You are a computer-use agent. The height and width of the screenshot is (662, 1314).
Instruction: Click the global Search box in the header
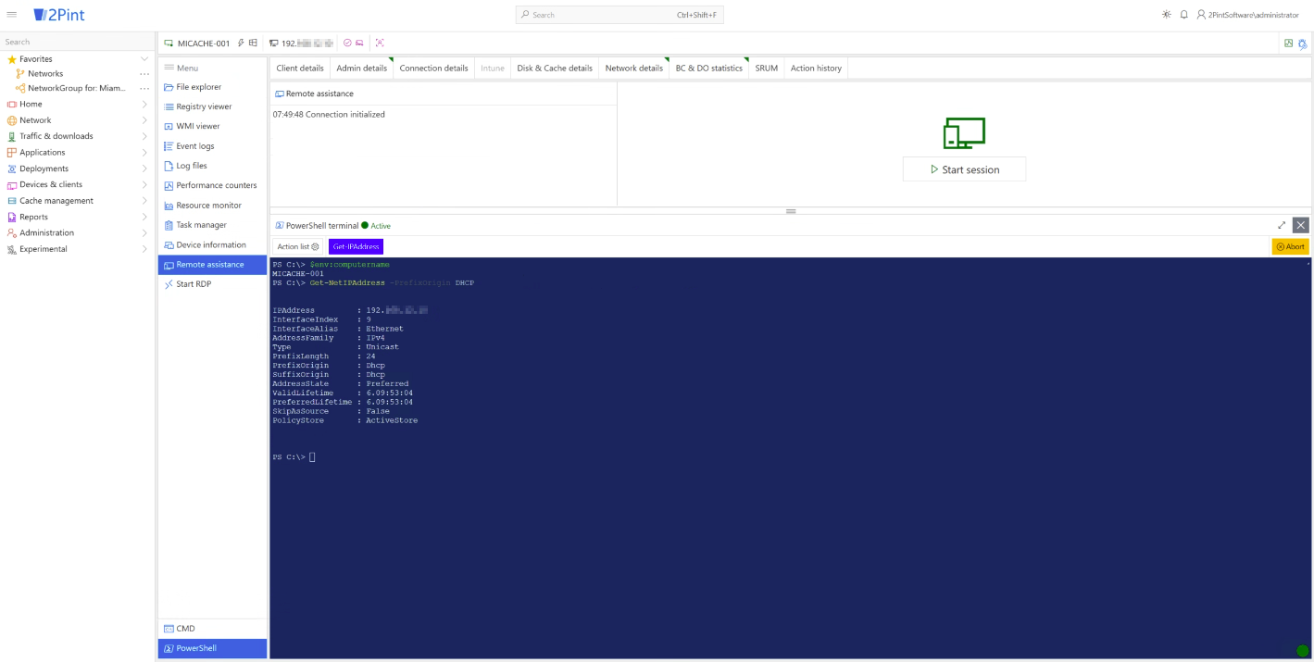619,15
